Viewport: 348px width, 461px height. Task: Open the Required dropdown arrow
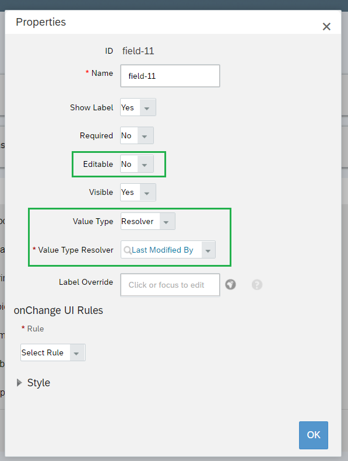[x=145, y=136]
